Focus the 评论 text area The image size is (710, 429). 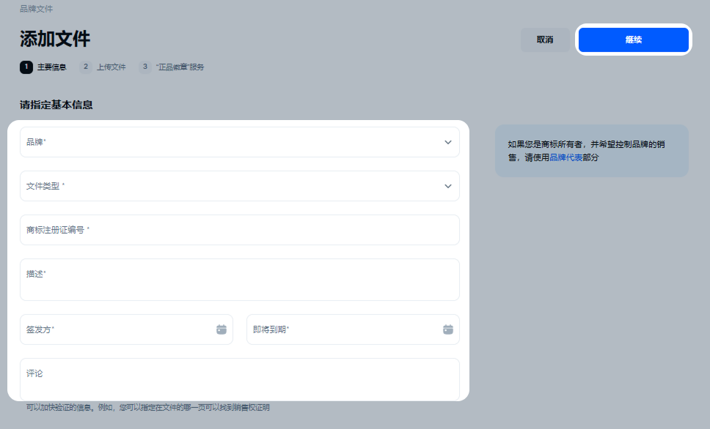tap(240, 379)
